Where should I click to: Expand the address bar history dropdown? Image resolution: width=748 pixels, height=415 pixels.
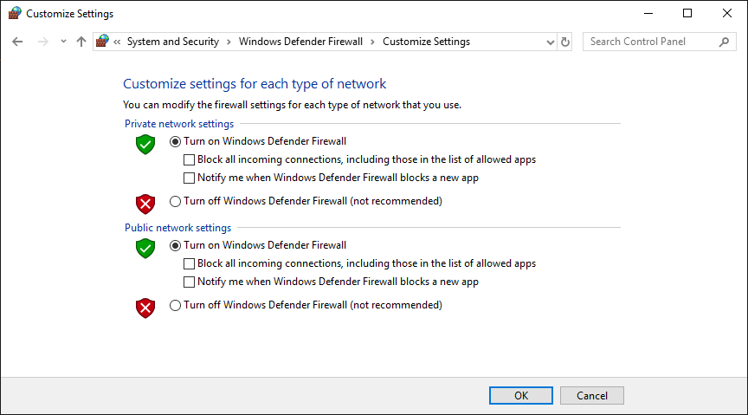pyautogui.click(x=550, y=42)
